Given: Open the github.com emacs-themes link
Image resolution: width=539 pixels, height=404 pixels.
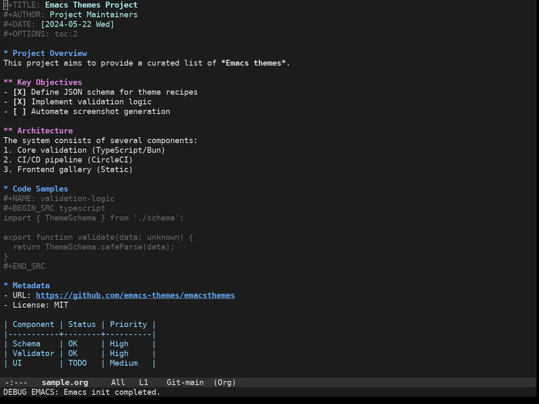Looking at the screenshot, I should [135, 295].
